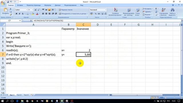Click the zoom slider in the status bar
The width and height of the screenshot is (183, 103).
[173, 98]
